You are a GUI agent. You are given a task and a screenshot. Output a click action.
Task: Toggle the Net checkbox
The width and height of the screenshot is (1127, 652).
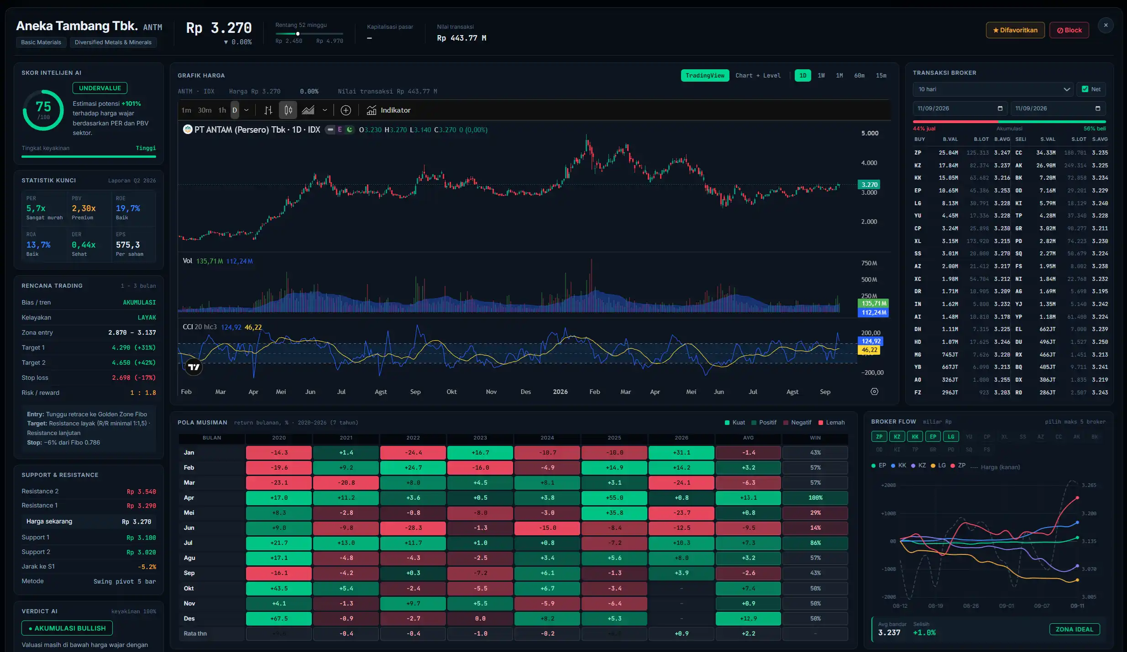(1085, 89)
